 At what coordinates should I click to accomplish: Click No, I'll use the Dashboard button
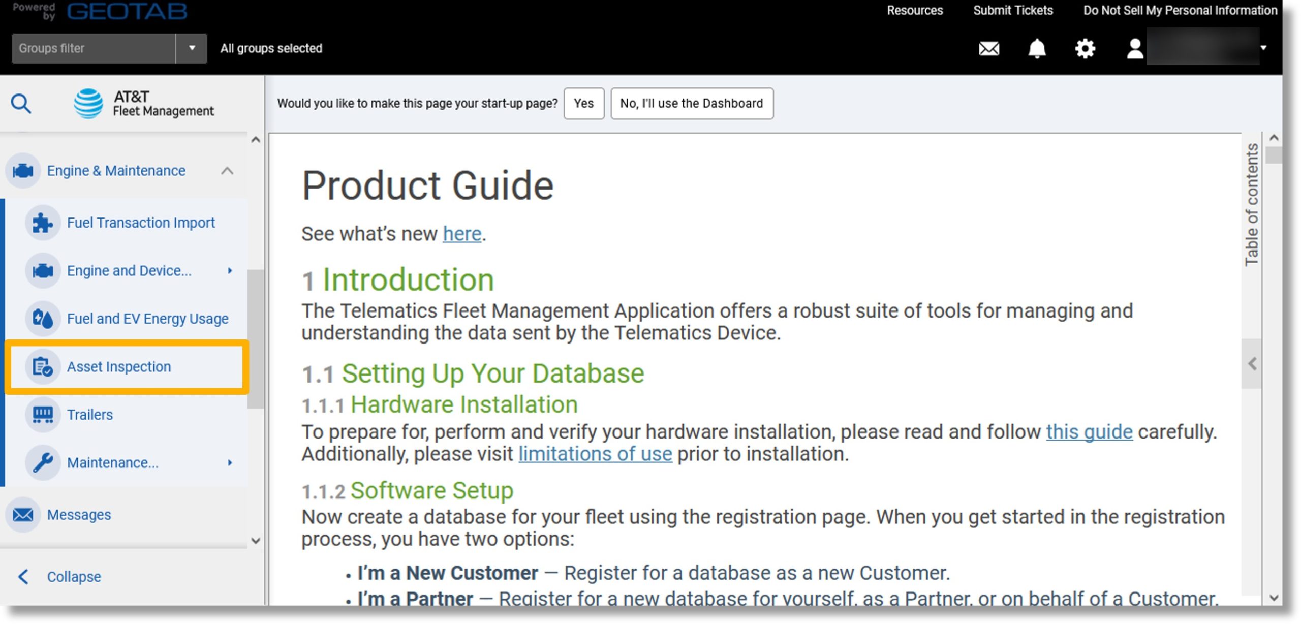tap(691, 103)
